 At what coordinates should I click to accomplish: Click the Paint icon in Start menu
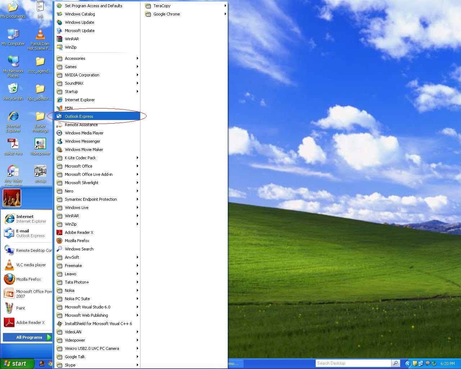pyautogui.click(x=9, y=308)
